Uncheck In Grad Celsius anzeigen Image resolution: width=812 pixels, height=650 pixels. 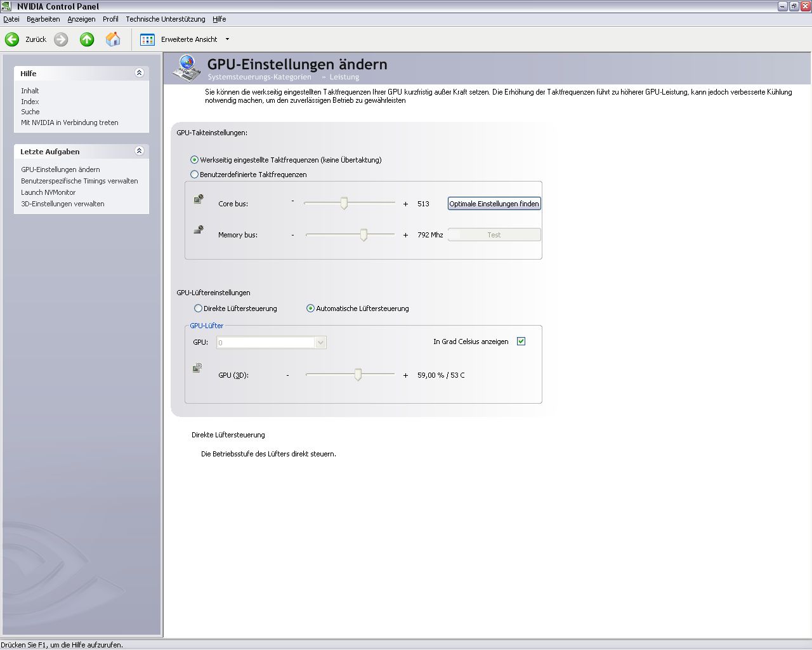pyautogui.click(x=521, y=342)
